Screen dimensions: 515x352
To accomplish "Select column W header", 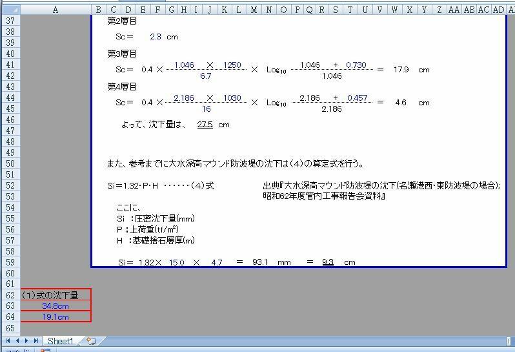I will coord(394,10).
